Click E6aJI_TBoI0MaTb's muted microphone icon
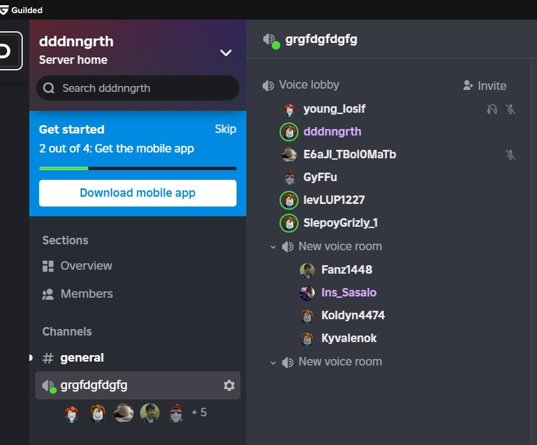537x445 pixels. coord(511,155)
